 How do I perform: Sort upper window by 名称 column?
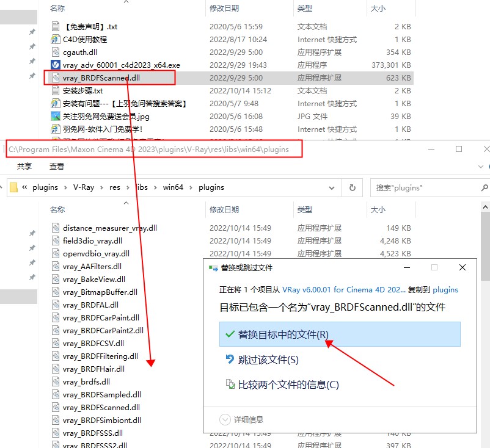[x=57, y=8]
